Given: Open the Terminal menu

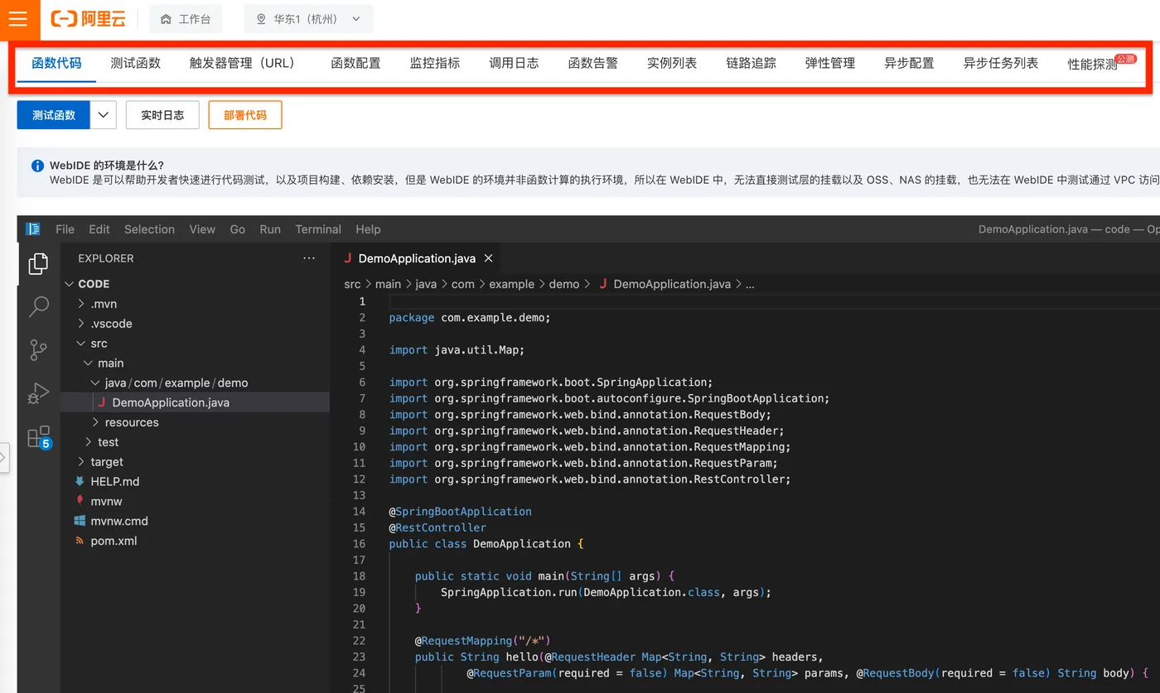Looking at the screenshot, I should point(318,229).
